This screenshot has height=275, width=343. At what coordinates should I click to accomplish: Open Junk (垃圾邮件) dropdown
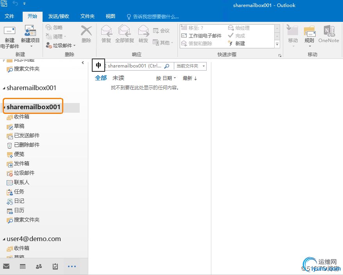61,45
